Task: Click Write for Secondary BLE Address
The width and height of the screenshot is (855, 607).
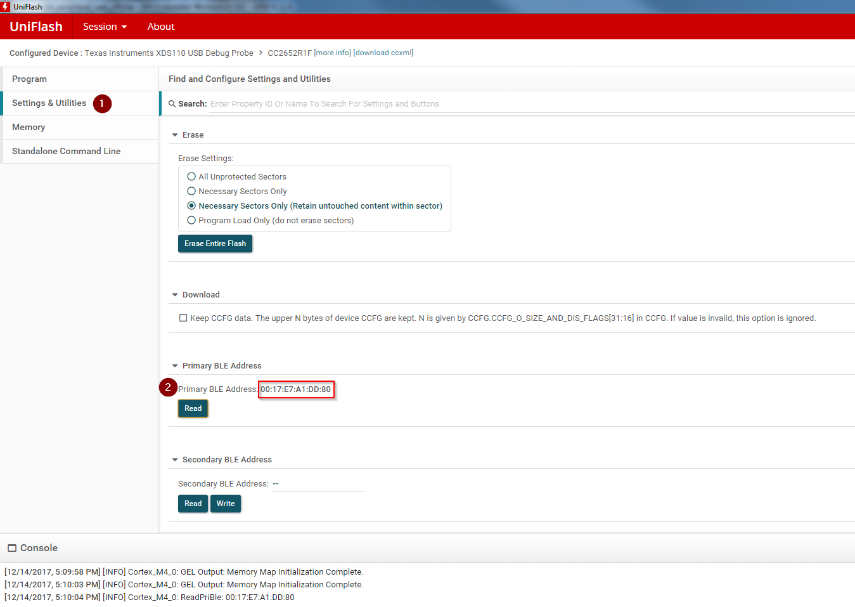Action: tap(225, 504)
